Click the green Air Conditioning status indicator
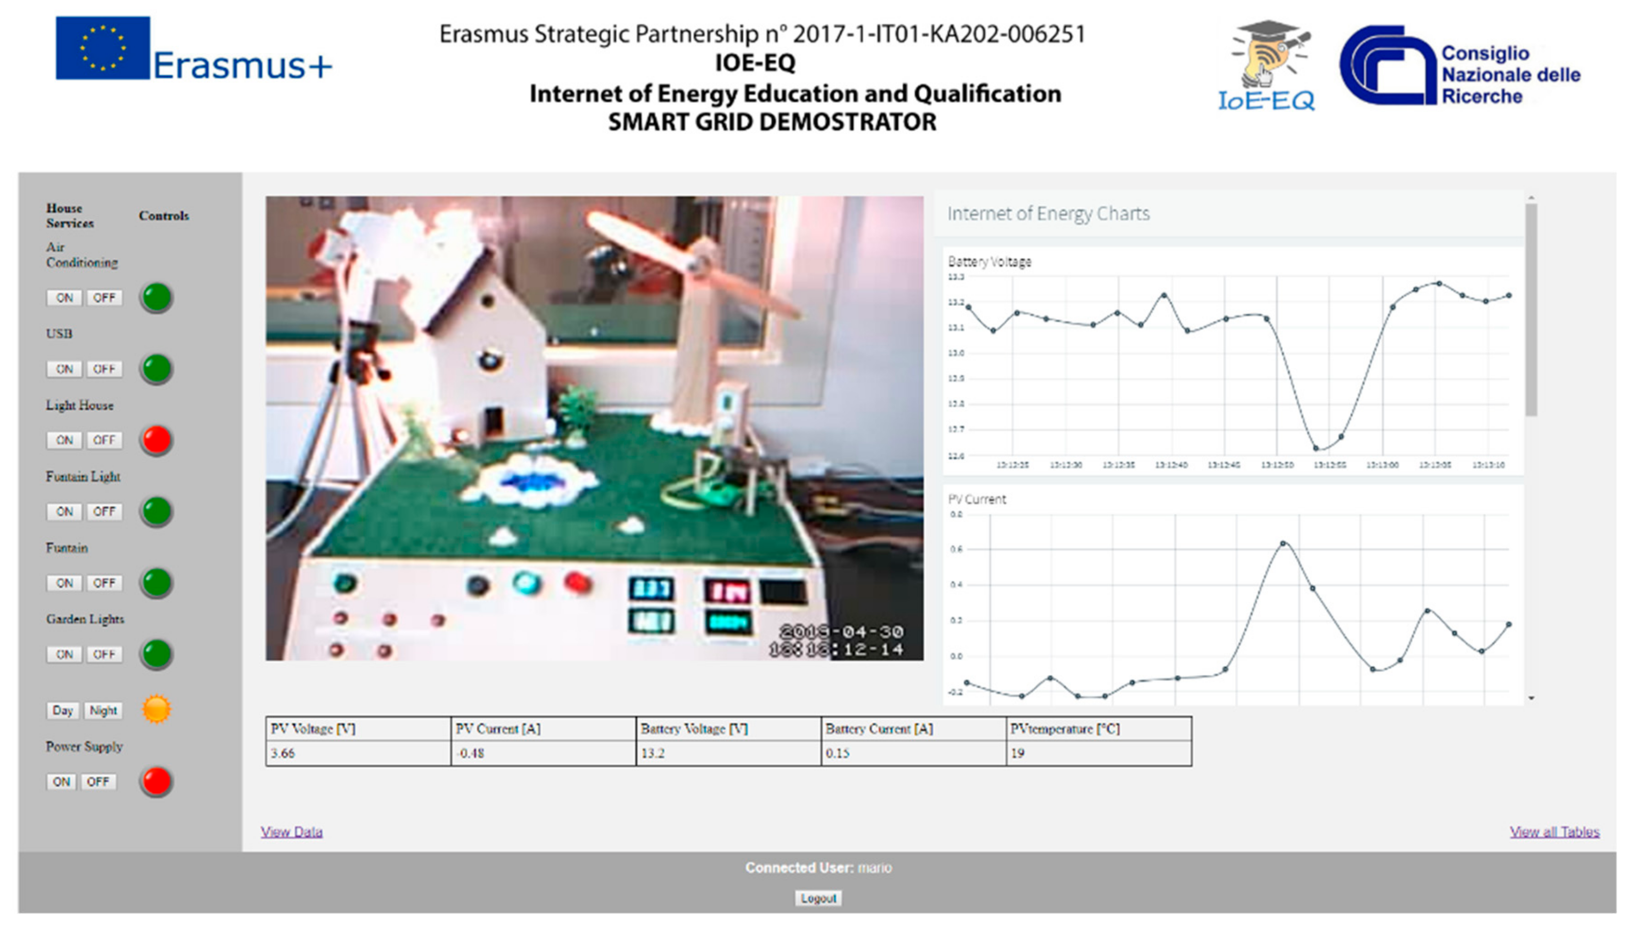The width and height of the screenshot is (1635, 929). pyautogui.click(x=156, y=297)
